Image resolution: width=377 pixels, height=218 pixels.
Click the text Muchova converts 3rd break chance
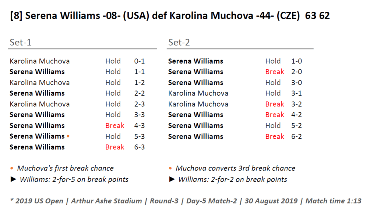pos(235,168)
